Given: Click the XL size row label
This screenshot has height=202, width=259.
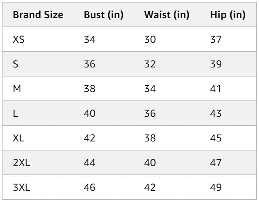Looking at the screenshot, I should pos(19,138).
